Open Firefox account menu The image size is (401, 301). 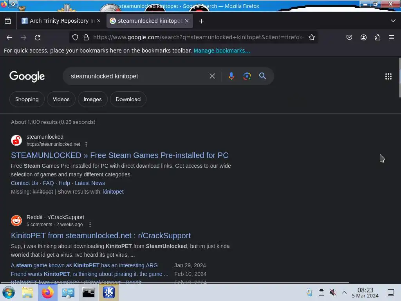pos(363,37)
